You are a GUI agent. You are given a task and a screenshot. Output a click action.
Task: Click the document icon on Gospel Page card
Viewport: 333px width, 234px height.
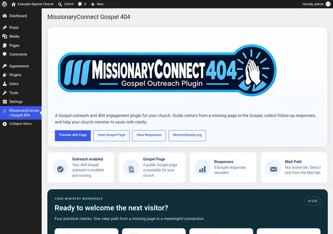point(131,169)
